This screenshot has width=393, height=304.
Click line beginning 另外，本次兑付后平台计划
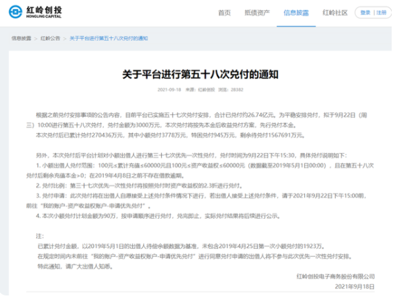[191, 156]
